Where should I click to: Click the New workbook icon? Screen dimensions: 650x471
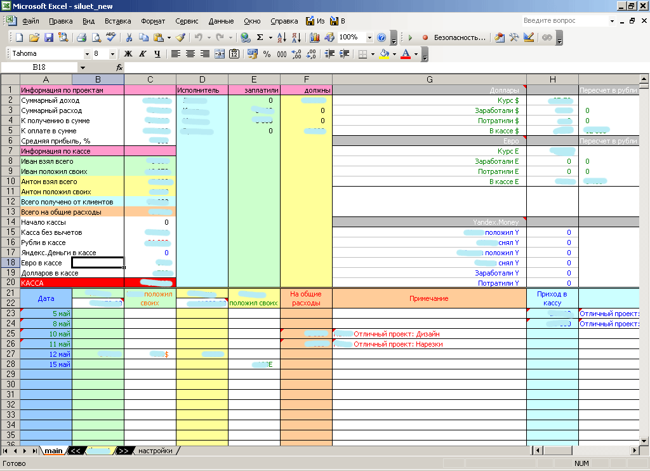pyautogui.click(x=19, y=37)
